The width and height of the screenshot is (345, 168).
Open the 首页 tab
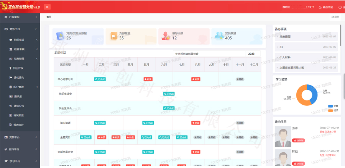point(49,17)
